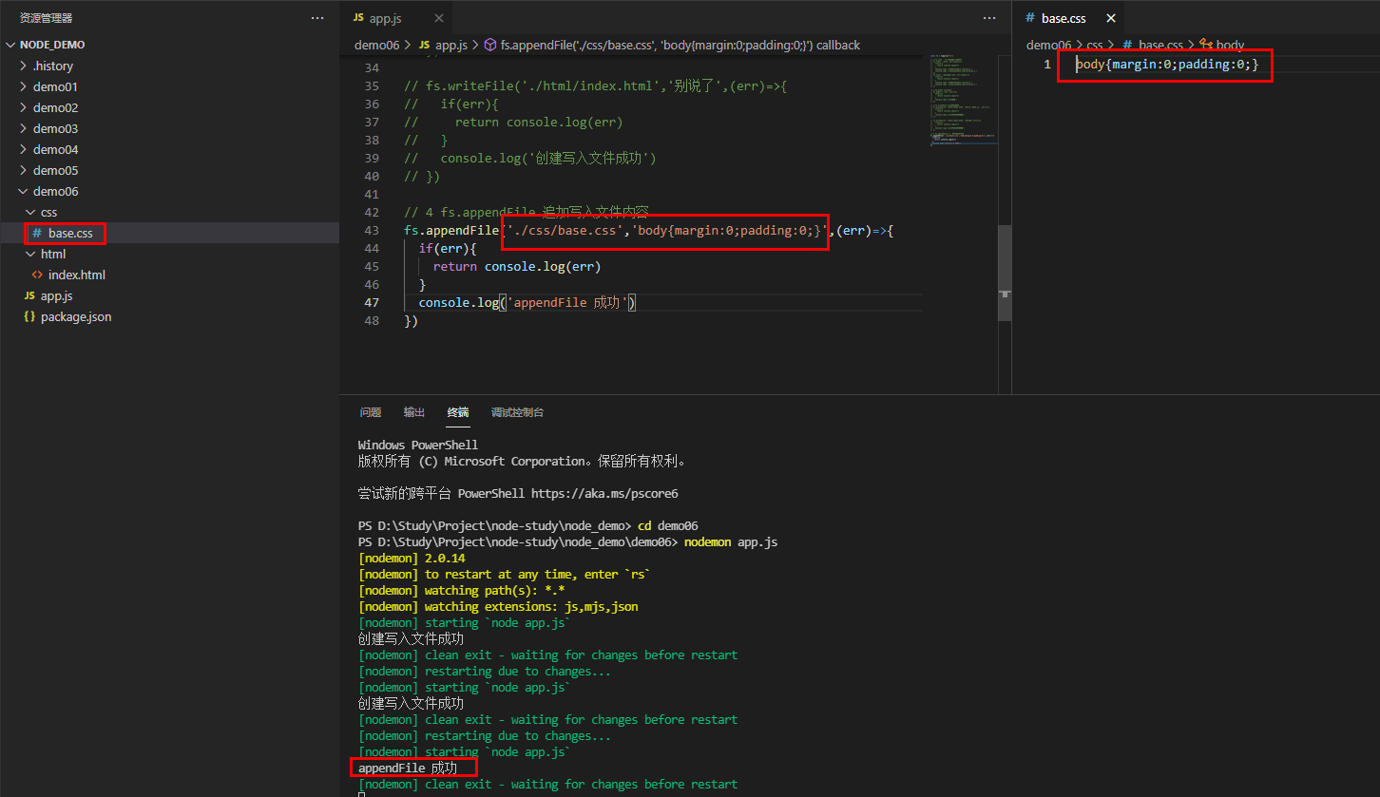The height and width of the screenshot is (797, 1380).
Task: Click the app.js minimap thumbnail
Action: pos(963,100)
